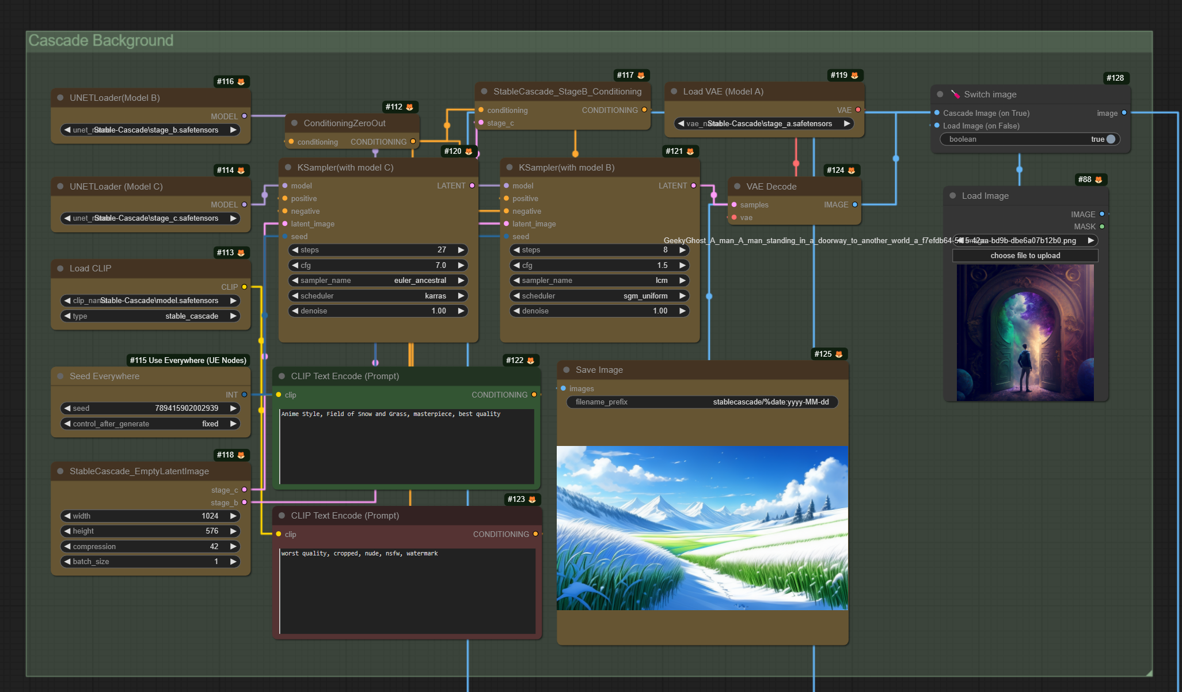This screenshot has height=692, width=1182.
Task: Click the Load Image MASK output dot
Action: pyautogui.click(x=1102, y=227)
